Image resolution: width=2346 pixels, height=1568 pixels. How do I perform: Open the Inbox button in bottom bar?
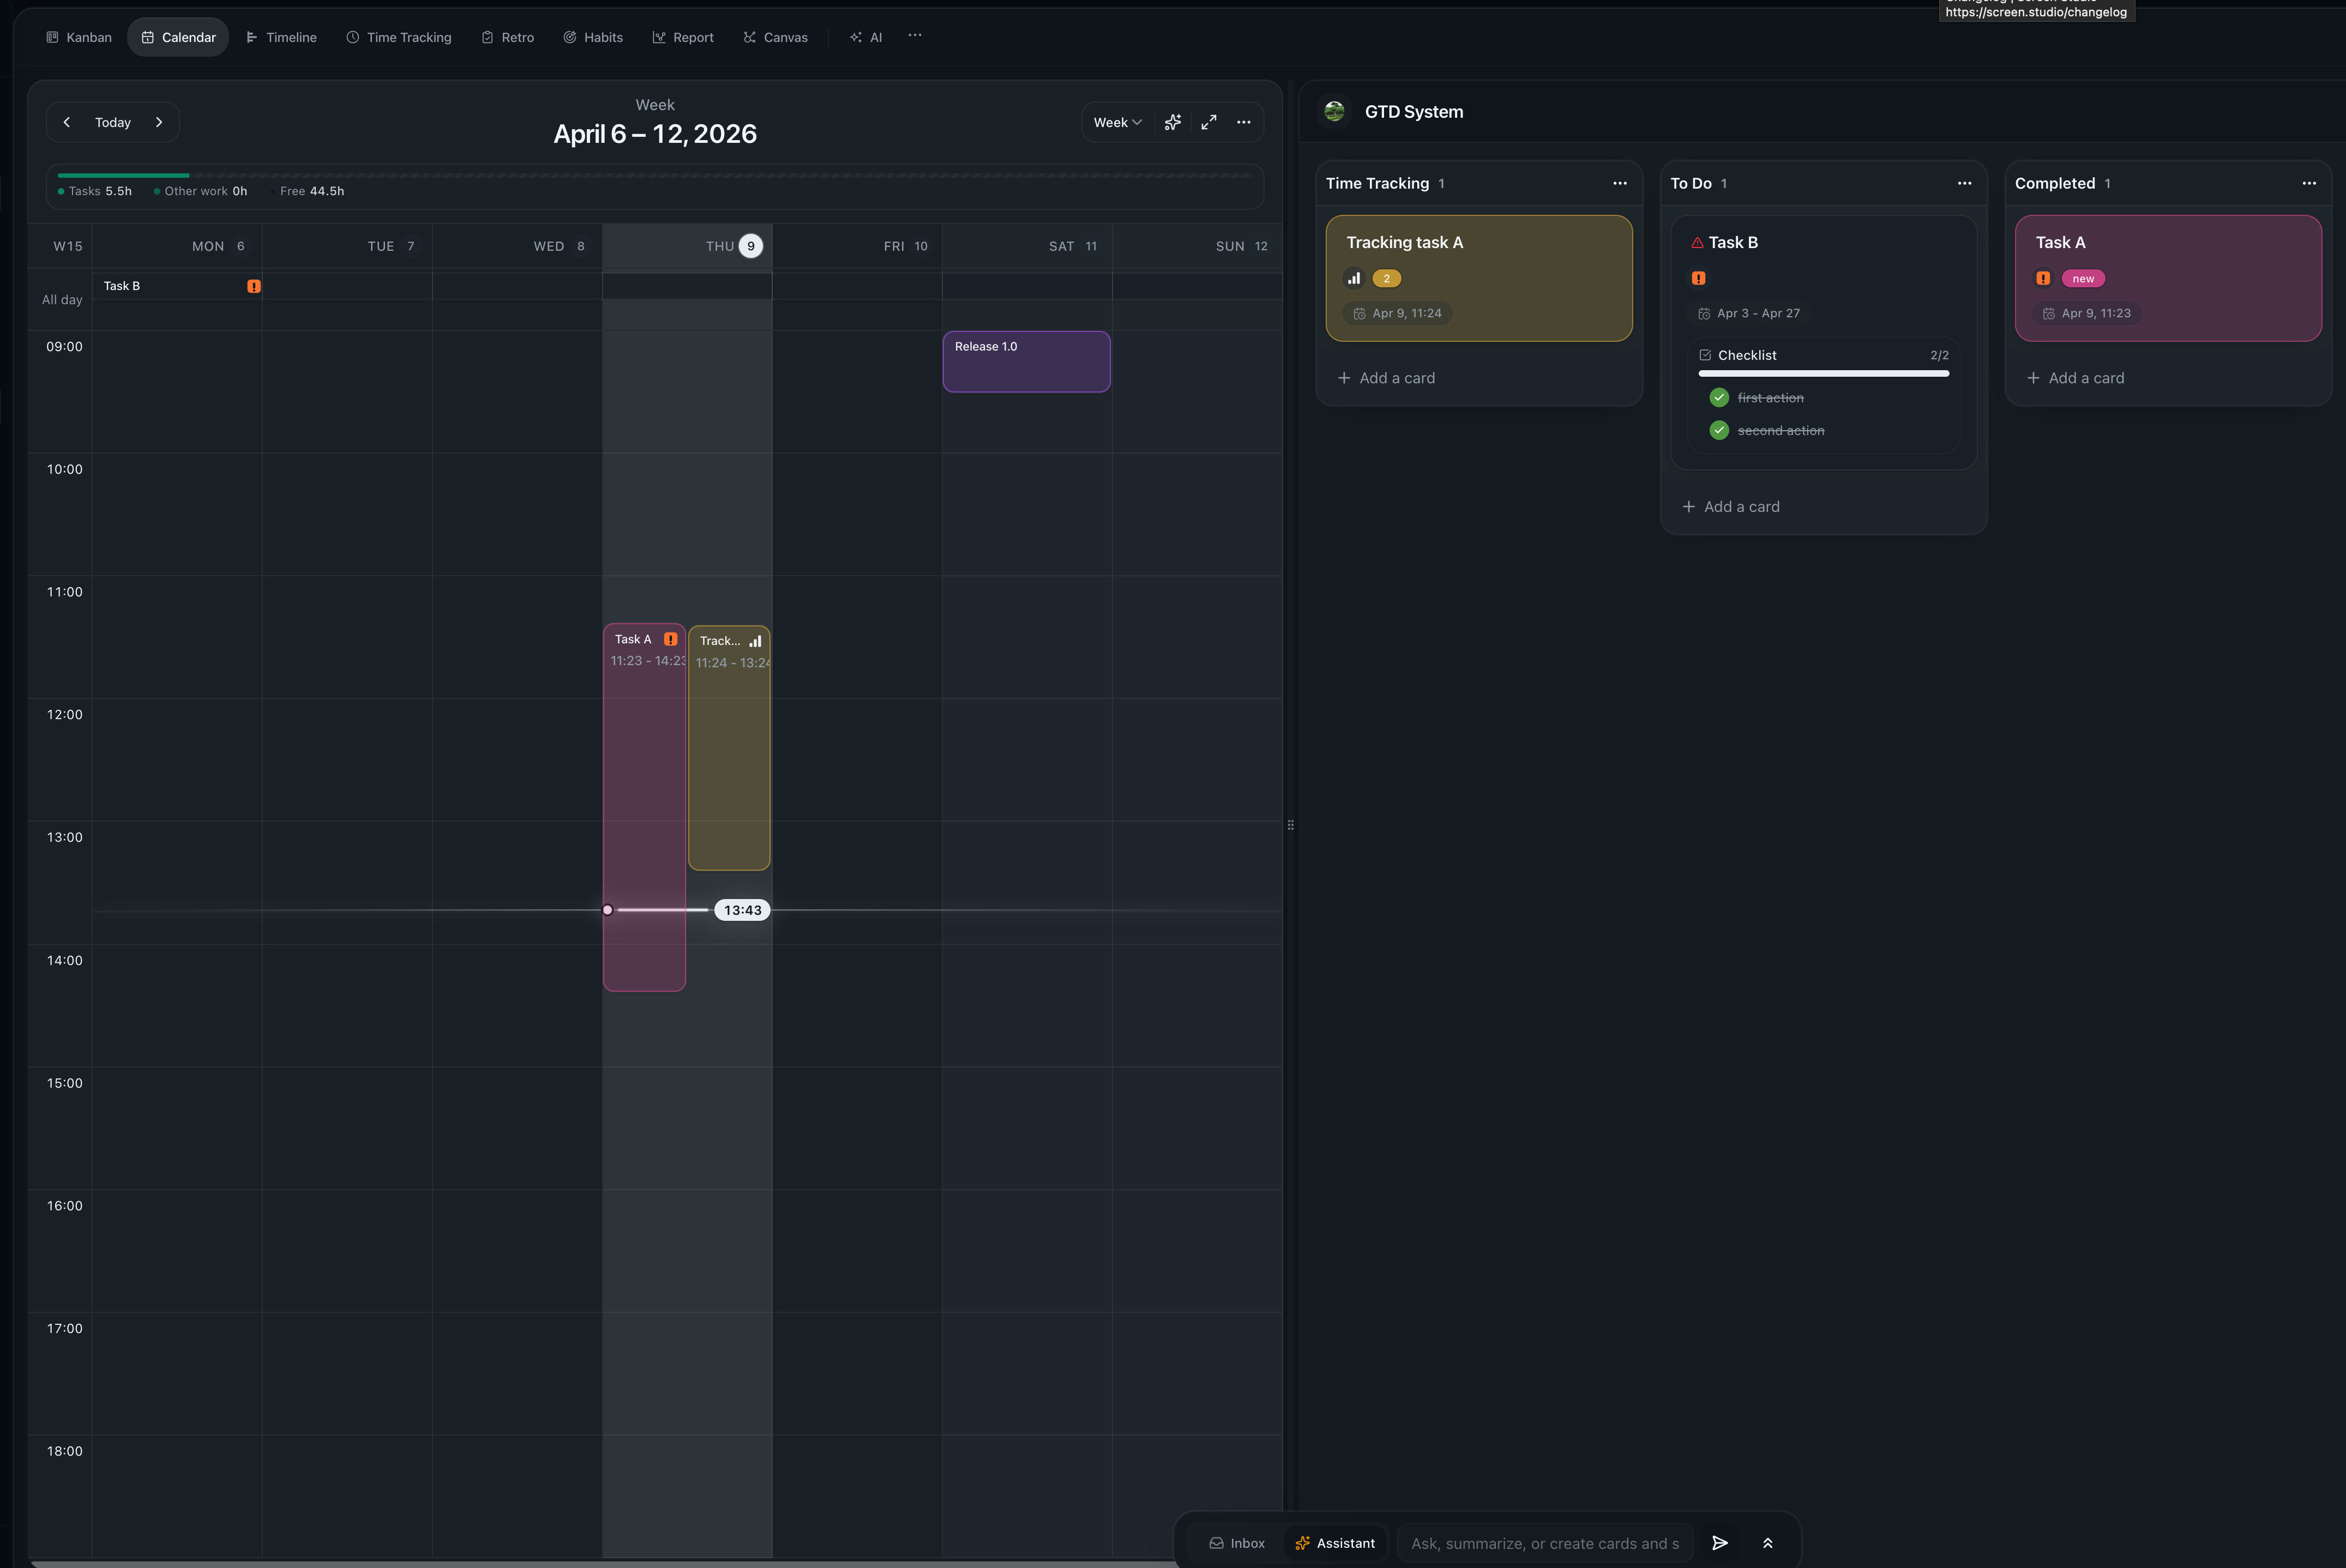(1237, 1543)
